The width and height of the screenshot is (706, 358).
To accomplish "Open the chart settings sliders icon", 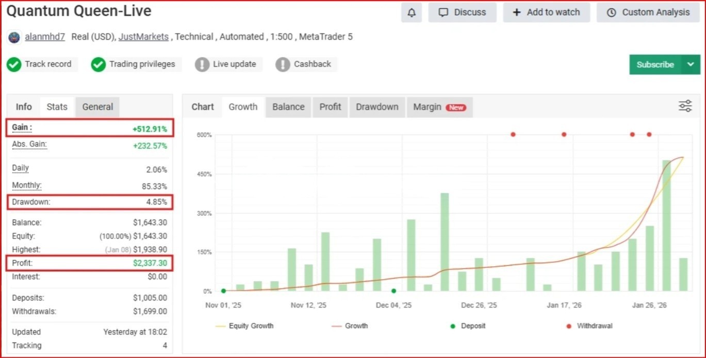I will (685, 107).
